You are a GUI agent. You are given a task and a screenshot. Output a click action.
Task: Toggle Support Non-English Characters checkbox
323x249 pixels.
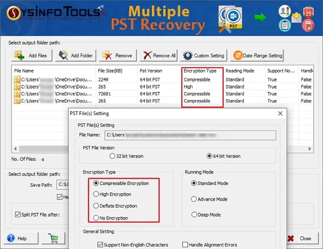tap(100, 245)
